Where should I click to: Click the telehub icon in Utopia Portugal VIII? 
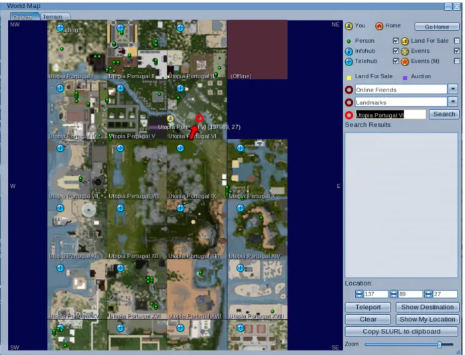click(x=120, y=148)
